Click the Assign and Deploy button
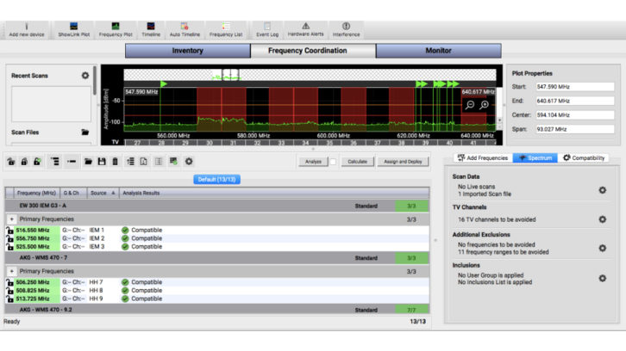This screenshot has width=626, height=351. (x=404, y=161)
